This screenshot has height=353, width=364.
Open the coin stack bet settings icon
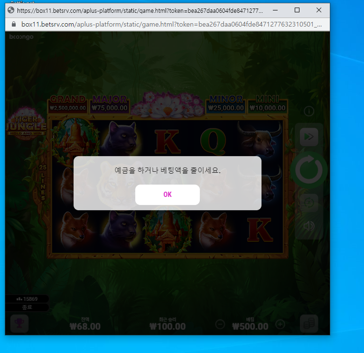(x=309, y=324)
